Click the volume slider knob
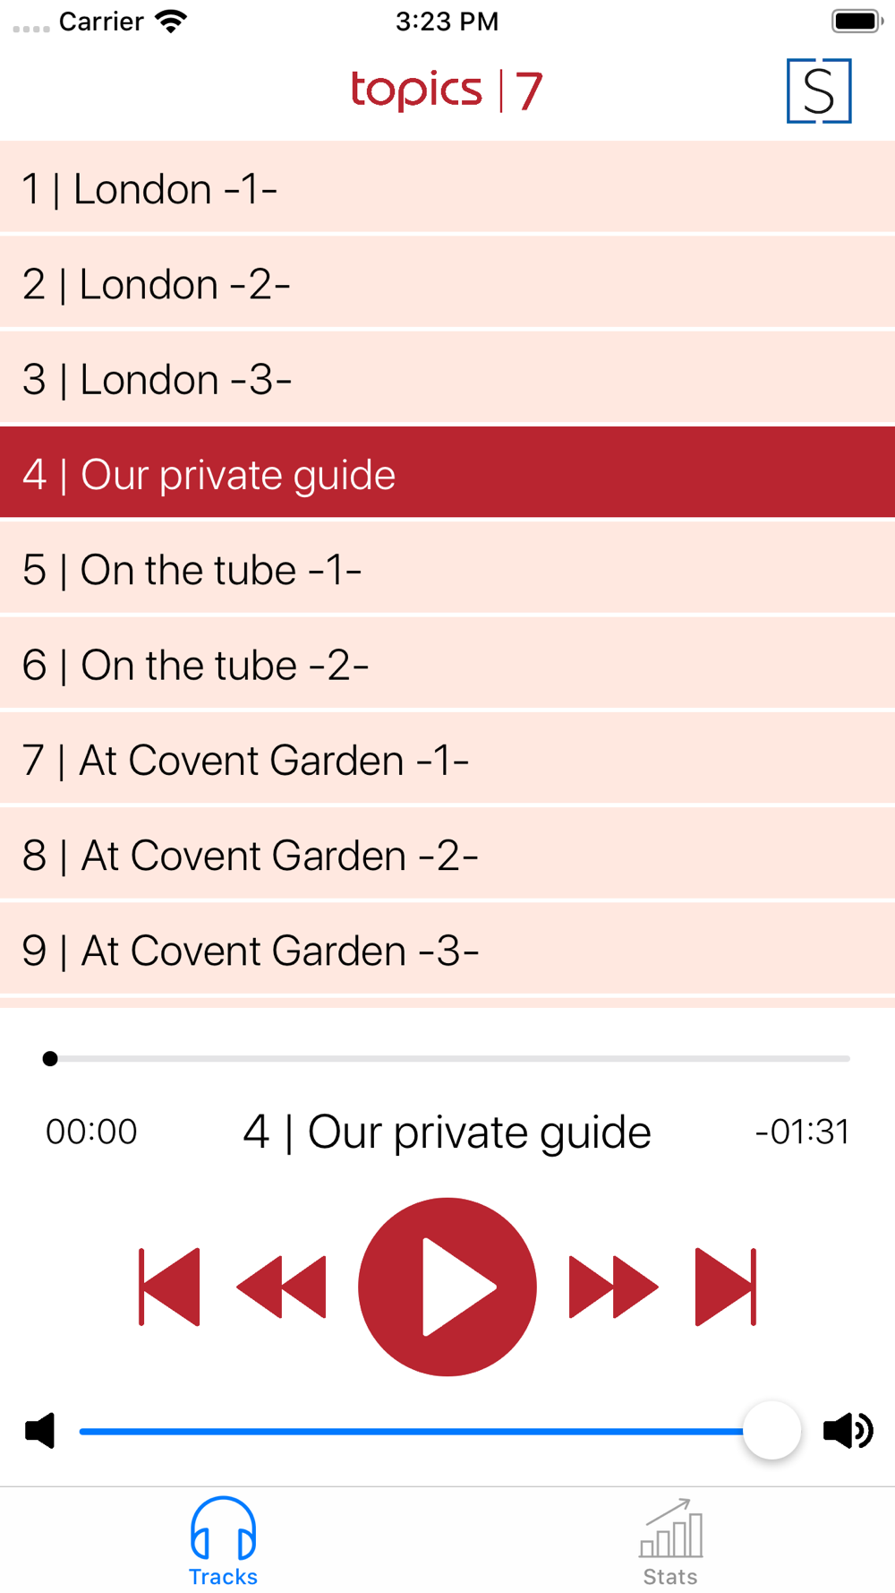Image resolution: width=895 pixels, height=1593 pixels. (771, 1431)
